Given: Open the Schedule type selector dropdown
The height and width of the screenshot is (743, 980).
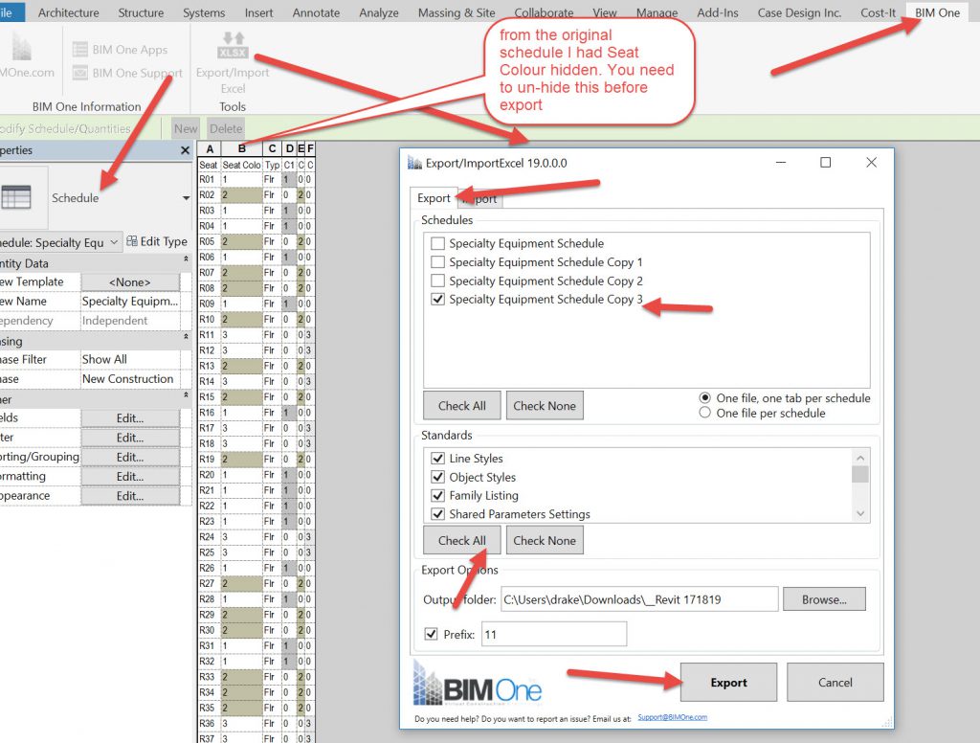Looking at the screenshot, I should click(x=186, y=198).
